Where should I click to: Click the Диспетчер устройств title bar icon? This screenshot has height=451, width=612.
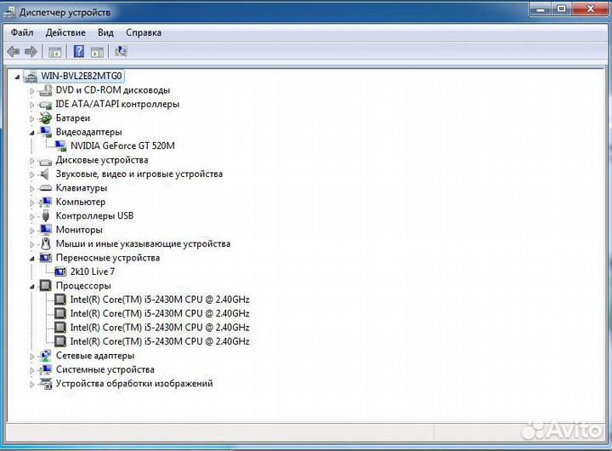tap(9, 13)
